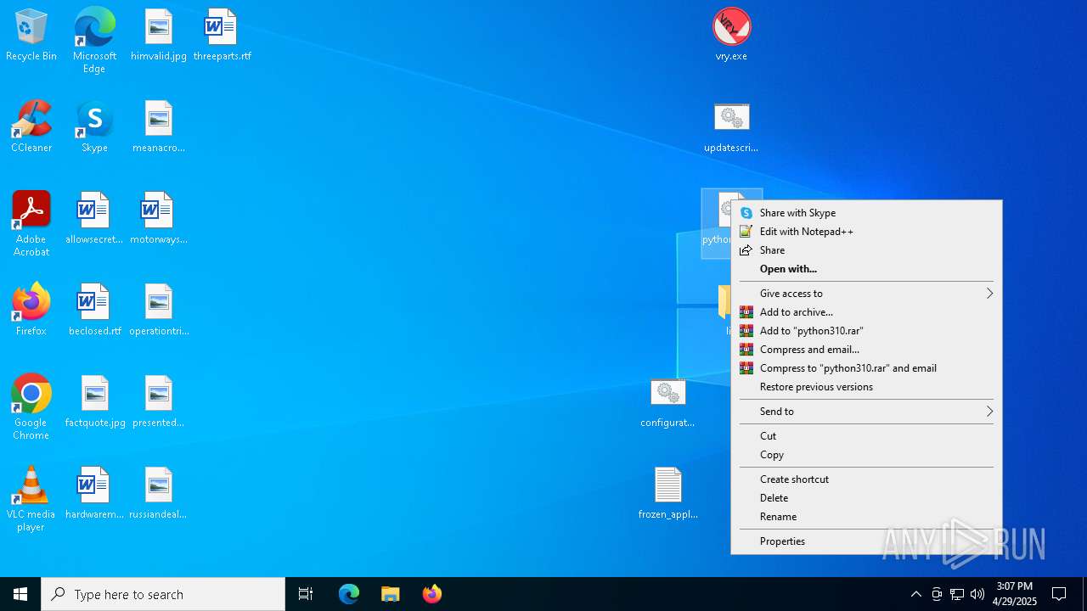1087x611 pixels.
Task: Select the allowsecret document icon
Action: [94, 219]
